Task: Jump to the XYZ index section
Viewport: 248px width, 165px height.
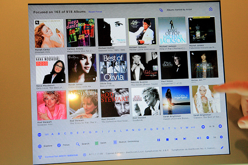Action: [x=193, y=127]
